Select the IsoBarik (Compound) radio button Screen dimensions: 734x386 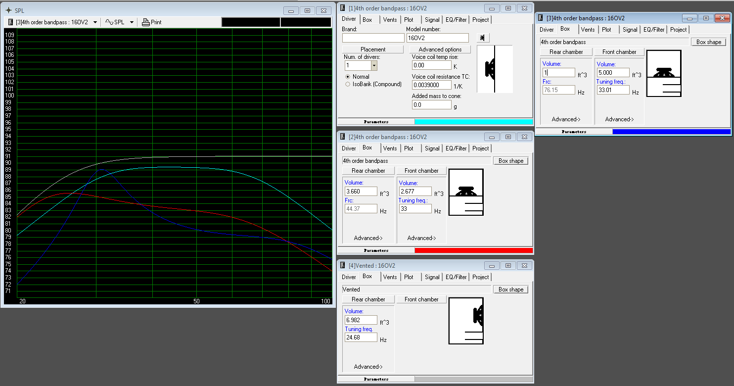click(x=348, y=84)
